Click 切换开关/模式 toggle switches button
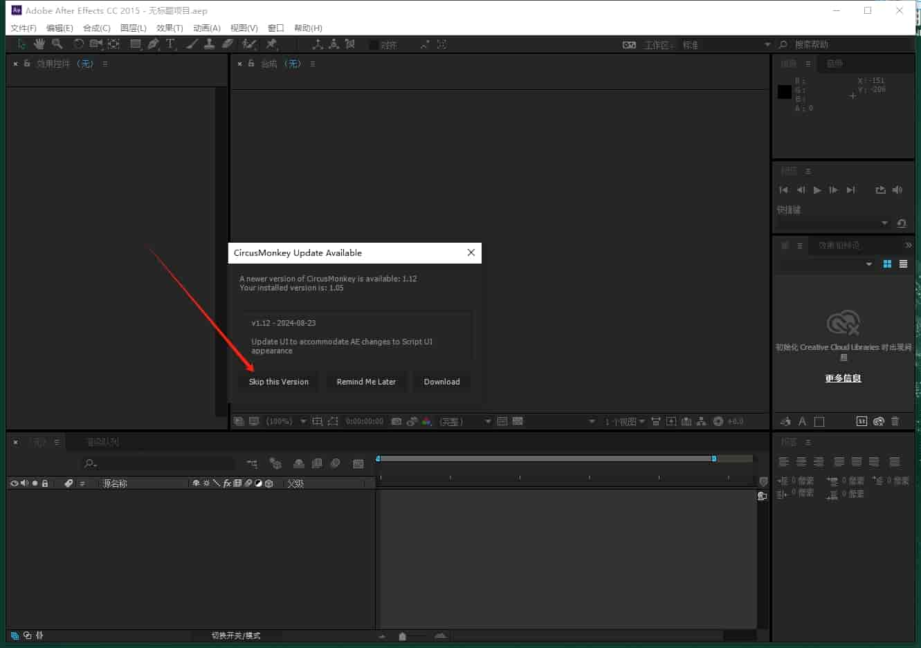Image resolution: width=921 pixels, height=648 pixels. point(236,636)
